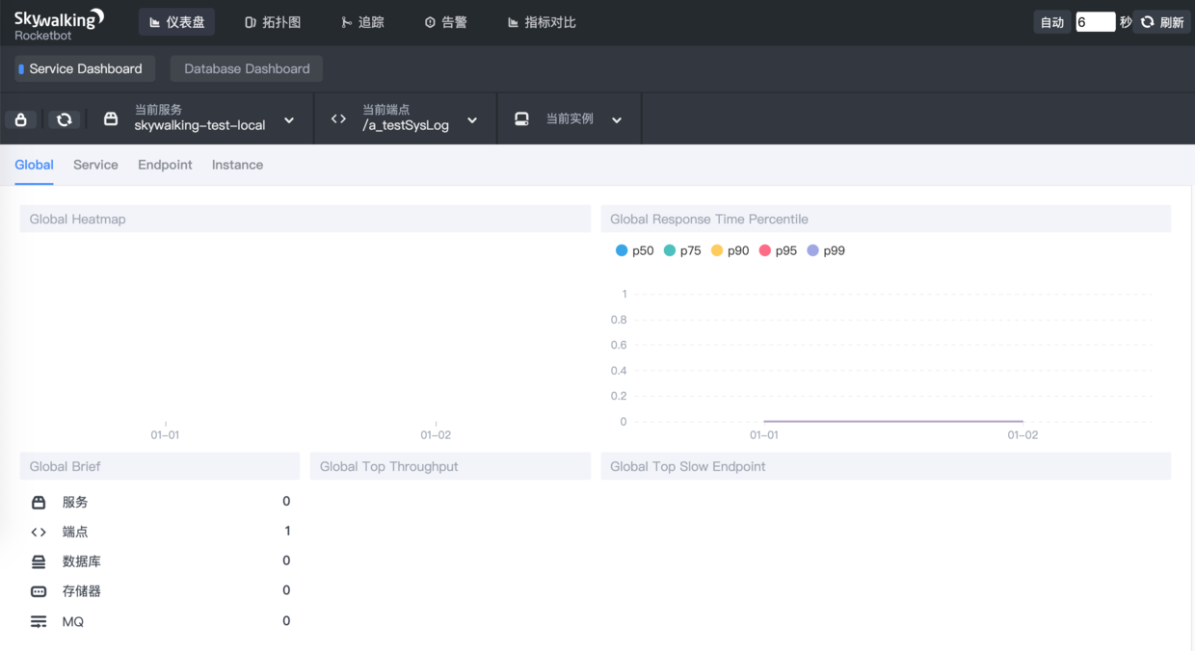
Task: Switch to the Endpoint tab
Action: (165, 165)
